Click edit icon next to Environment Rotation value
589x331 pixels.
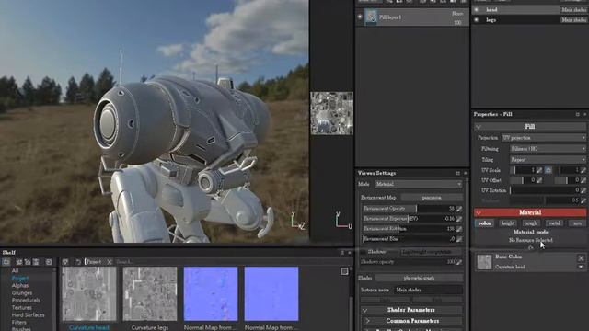click(459, 229)
